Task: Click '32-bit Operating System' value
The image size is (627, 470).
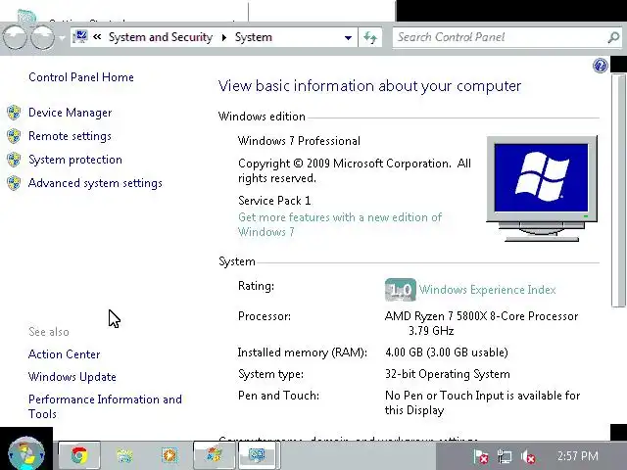Action: pyautogui.click(x=448, y=374)
